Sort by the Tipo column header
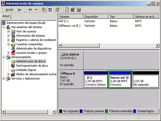Viewport: 161px width, 121px height. tap(121, 16)
